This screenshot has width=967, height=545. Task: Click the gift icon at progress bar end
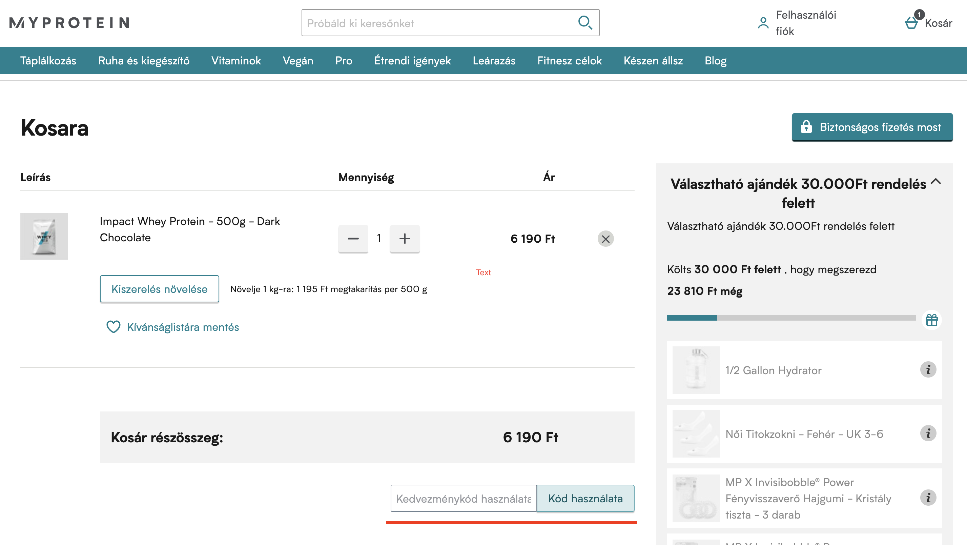(x=931, y=320)
